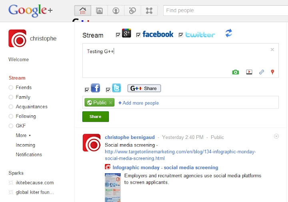Uncheck the Twitter share checkbox below post box

click(x=108, y=90)
